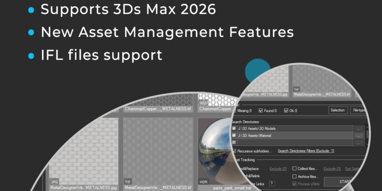Image resolution: width=382 pixels, height=191 pixels.
Task: Toggle Recursive subfolders checkbox
Action: (234, 151)
